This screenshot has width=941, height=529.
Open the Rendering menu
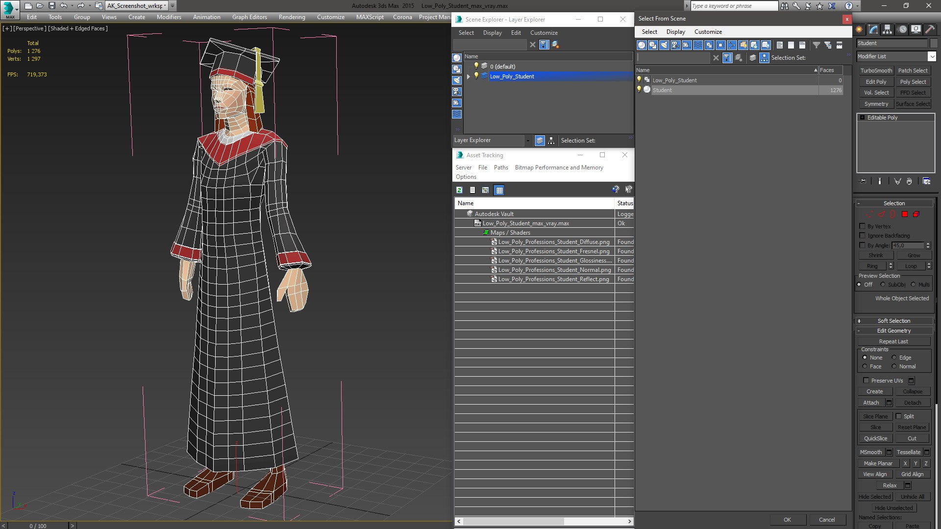tap(292, 17)
